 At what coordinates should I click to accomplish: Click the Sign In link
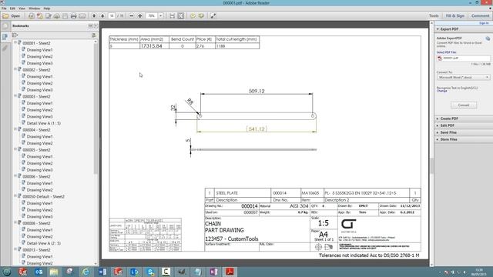[x=484, y=23]
